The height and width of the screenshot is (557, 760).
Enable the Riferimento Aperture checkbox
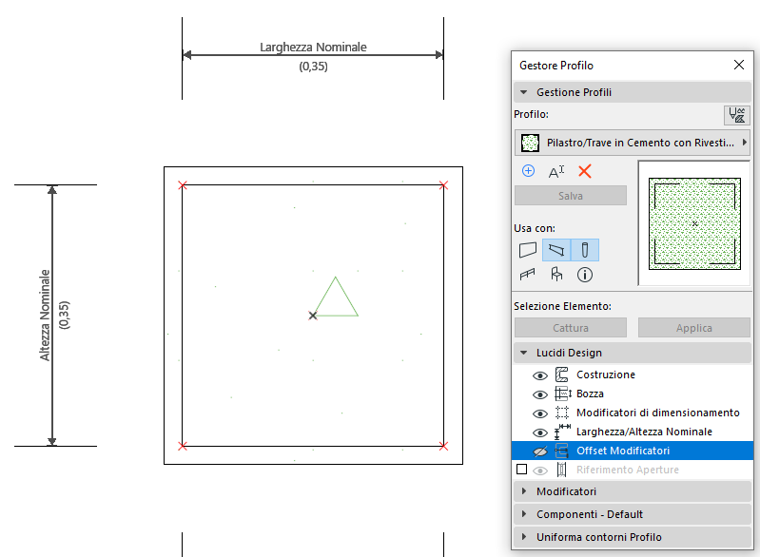521,470
